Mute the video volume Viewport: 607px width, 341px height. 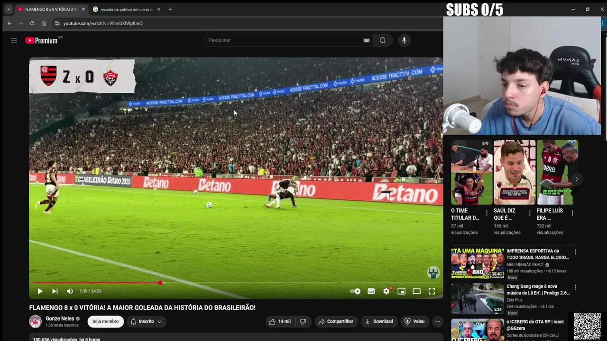70,291
